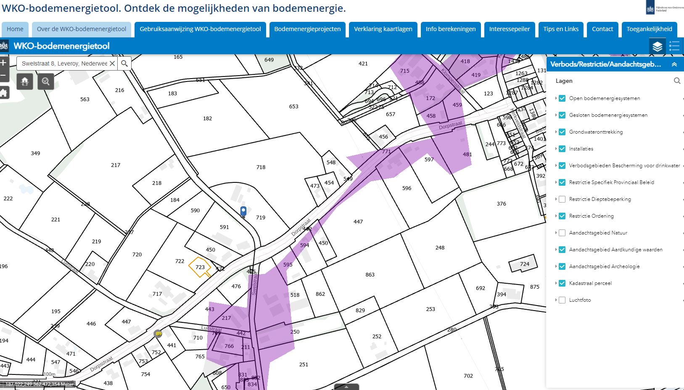
Task: Switch to the Info berekeningen tab
Action: click(450, 29)
